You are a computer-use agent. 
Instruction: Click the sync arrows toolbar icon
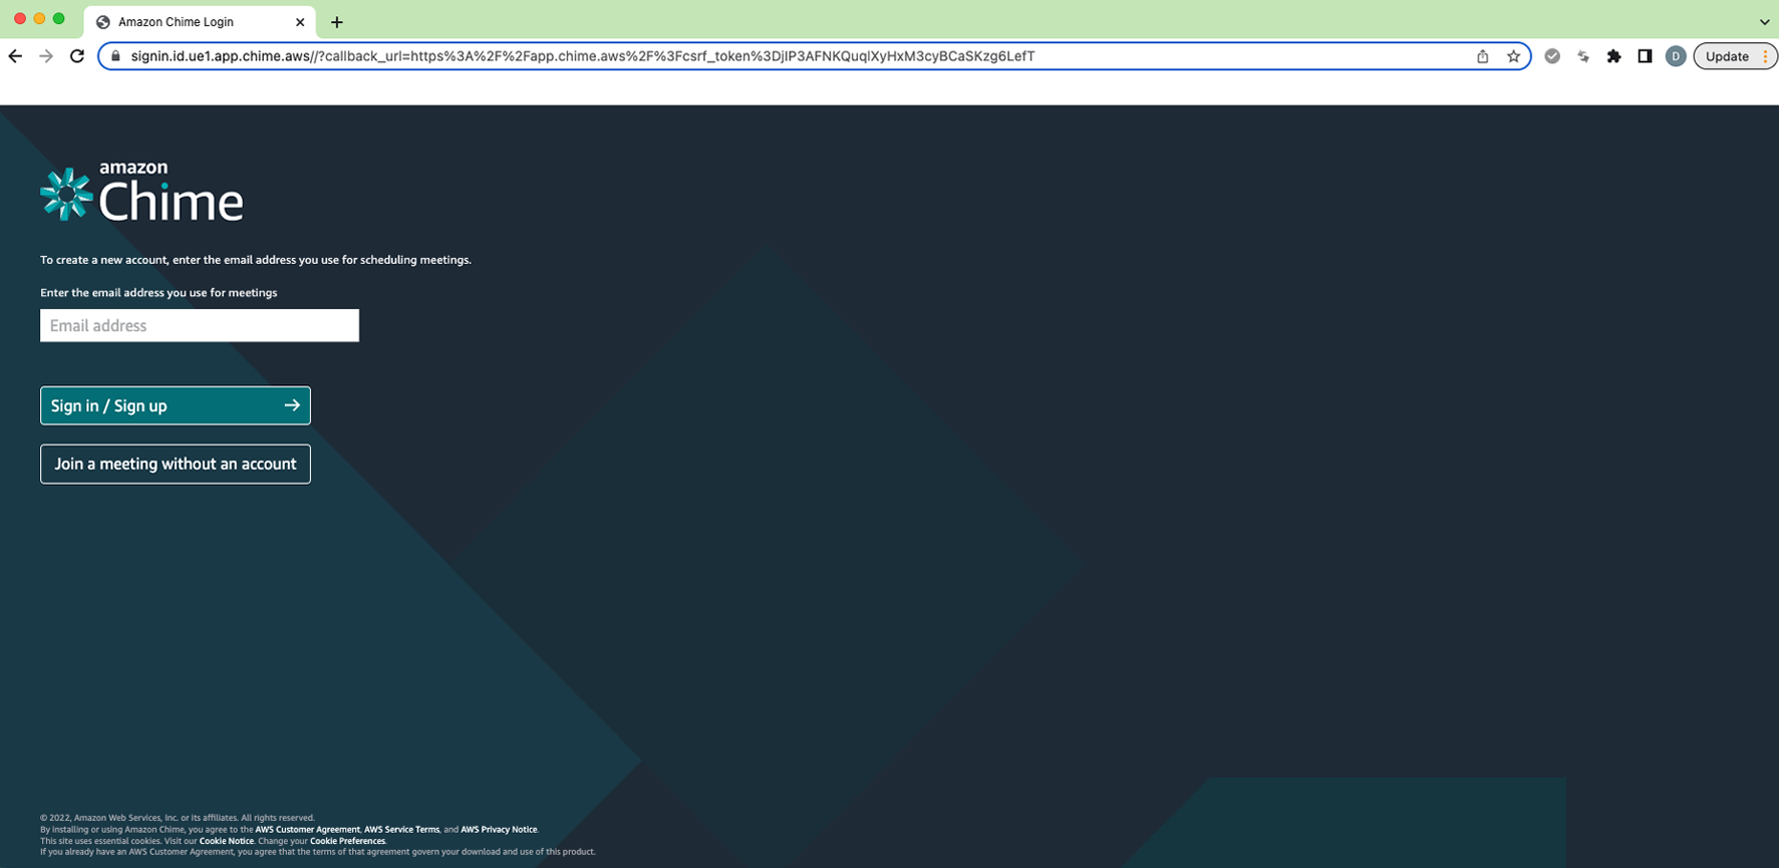pos(1583,56)
